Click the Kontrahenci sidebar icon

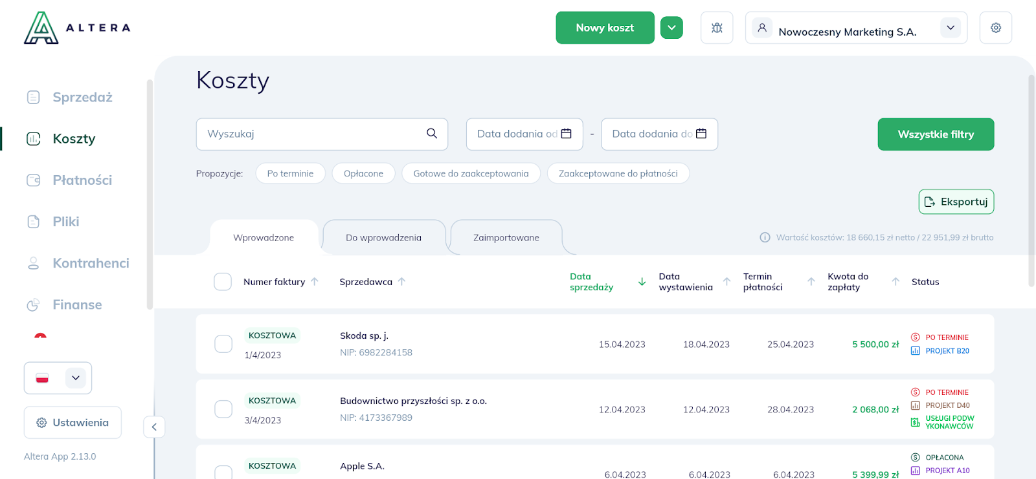click(x=34, y=263)
